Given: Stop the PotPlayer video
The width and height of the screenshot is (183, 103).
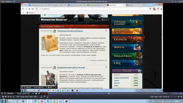Looking at the screenshot, I should pos(6,97).
